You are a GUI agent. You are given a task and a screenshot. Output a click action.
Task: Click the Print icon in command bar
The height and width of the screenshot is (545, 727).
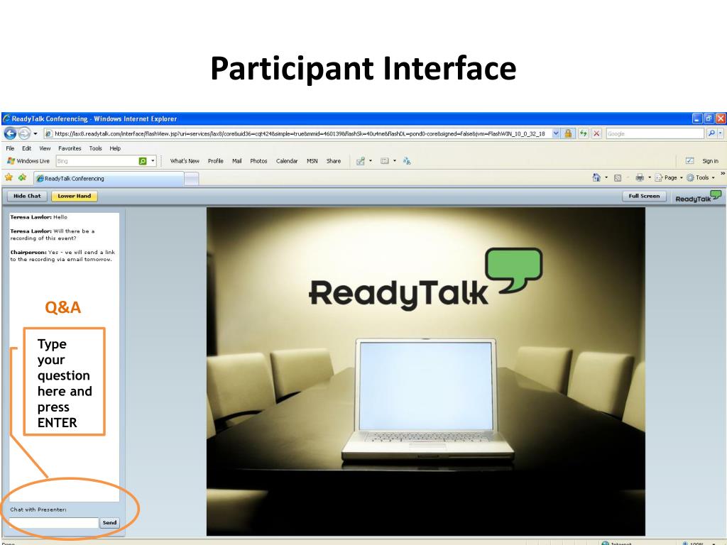click(x=640, y=177)
